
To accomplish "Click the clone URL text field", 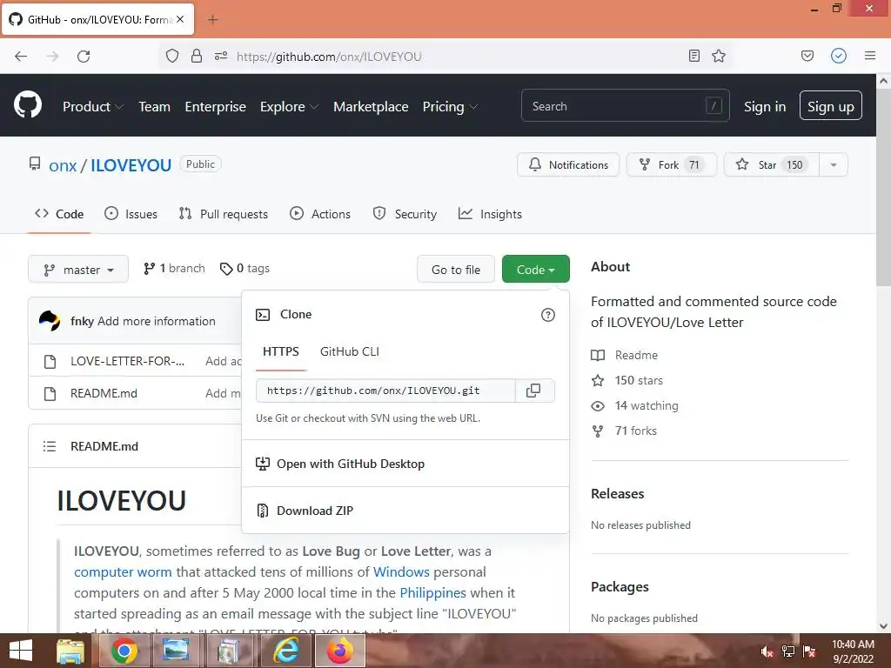I will coord(385,391).
